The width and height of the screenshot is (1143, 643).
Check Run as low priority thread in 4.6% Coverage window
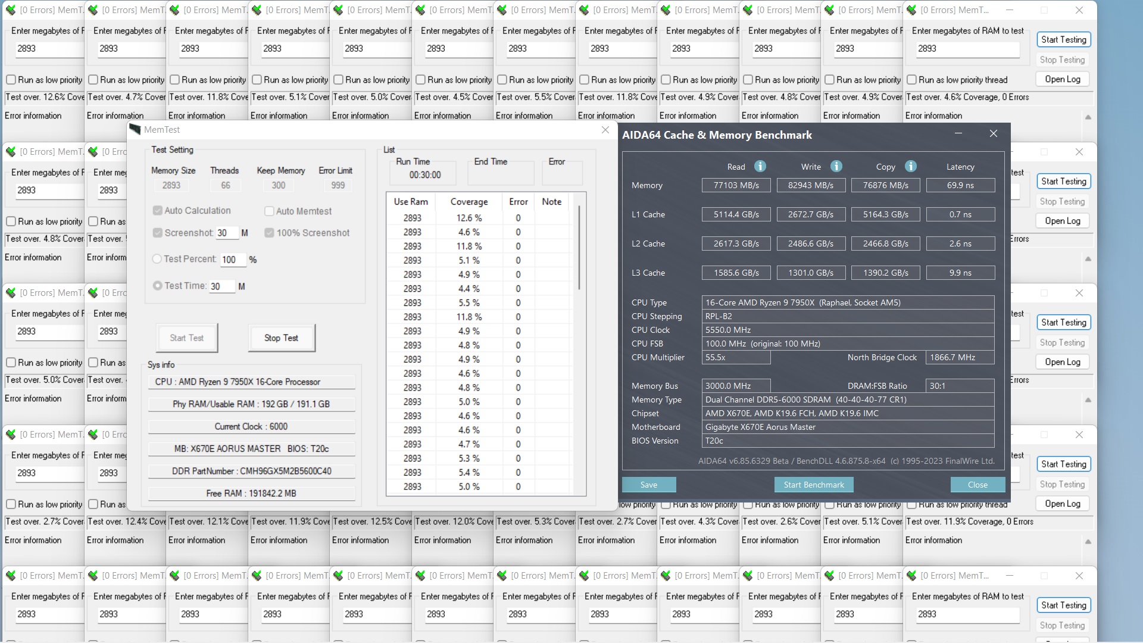pos(911,80)
